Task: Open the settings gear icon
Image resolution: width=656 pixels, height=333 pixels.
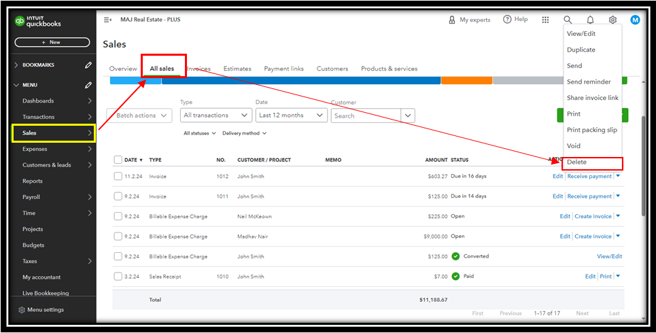Action: (x=612, y=20)
